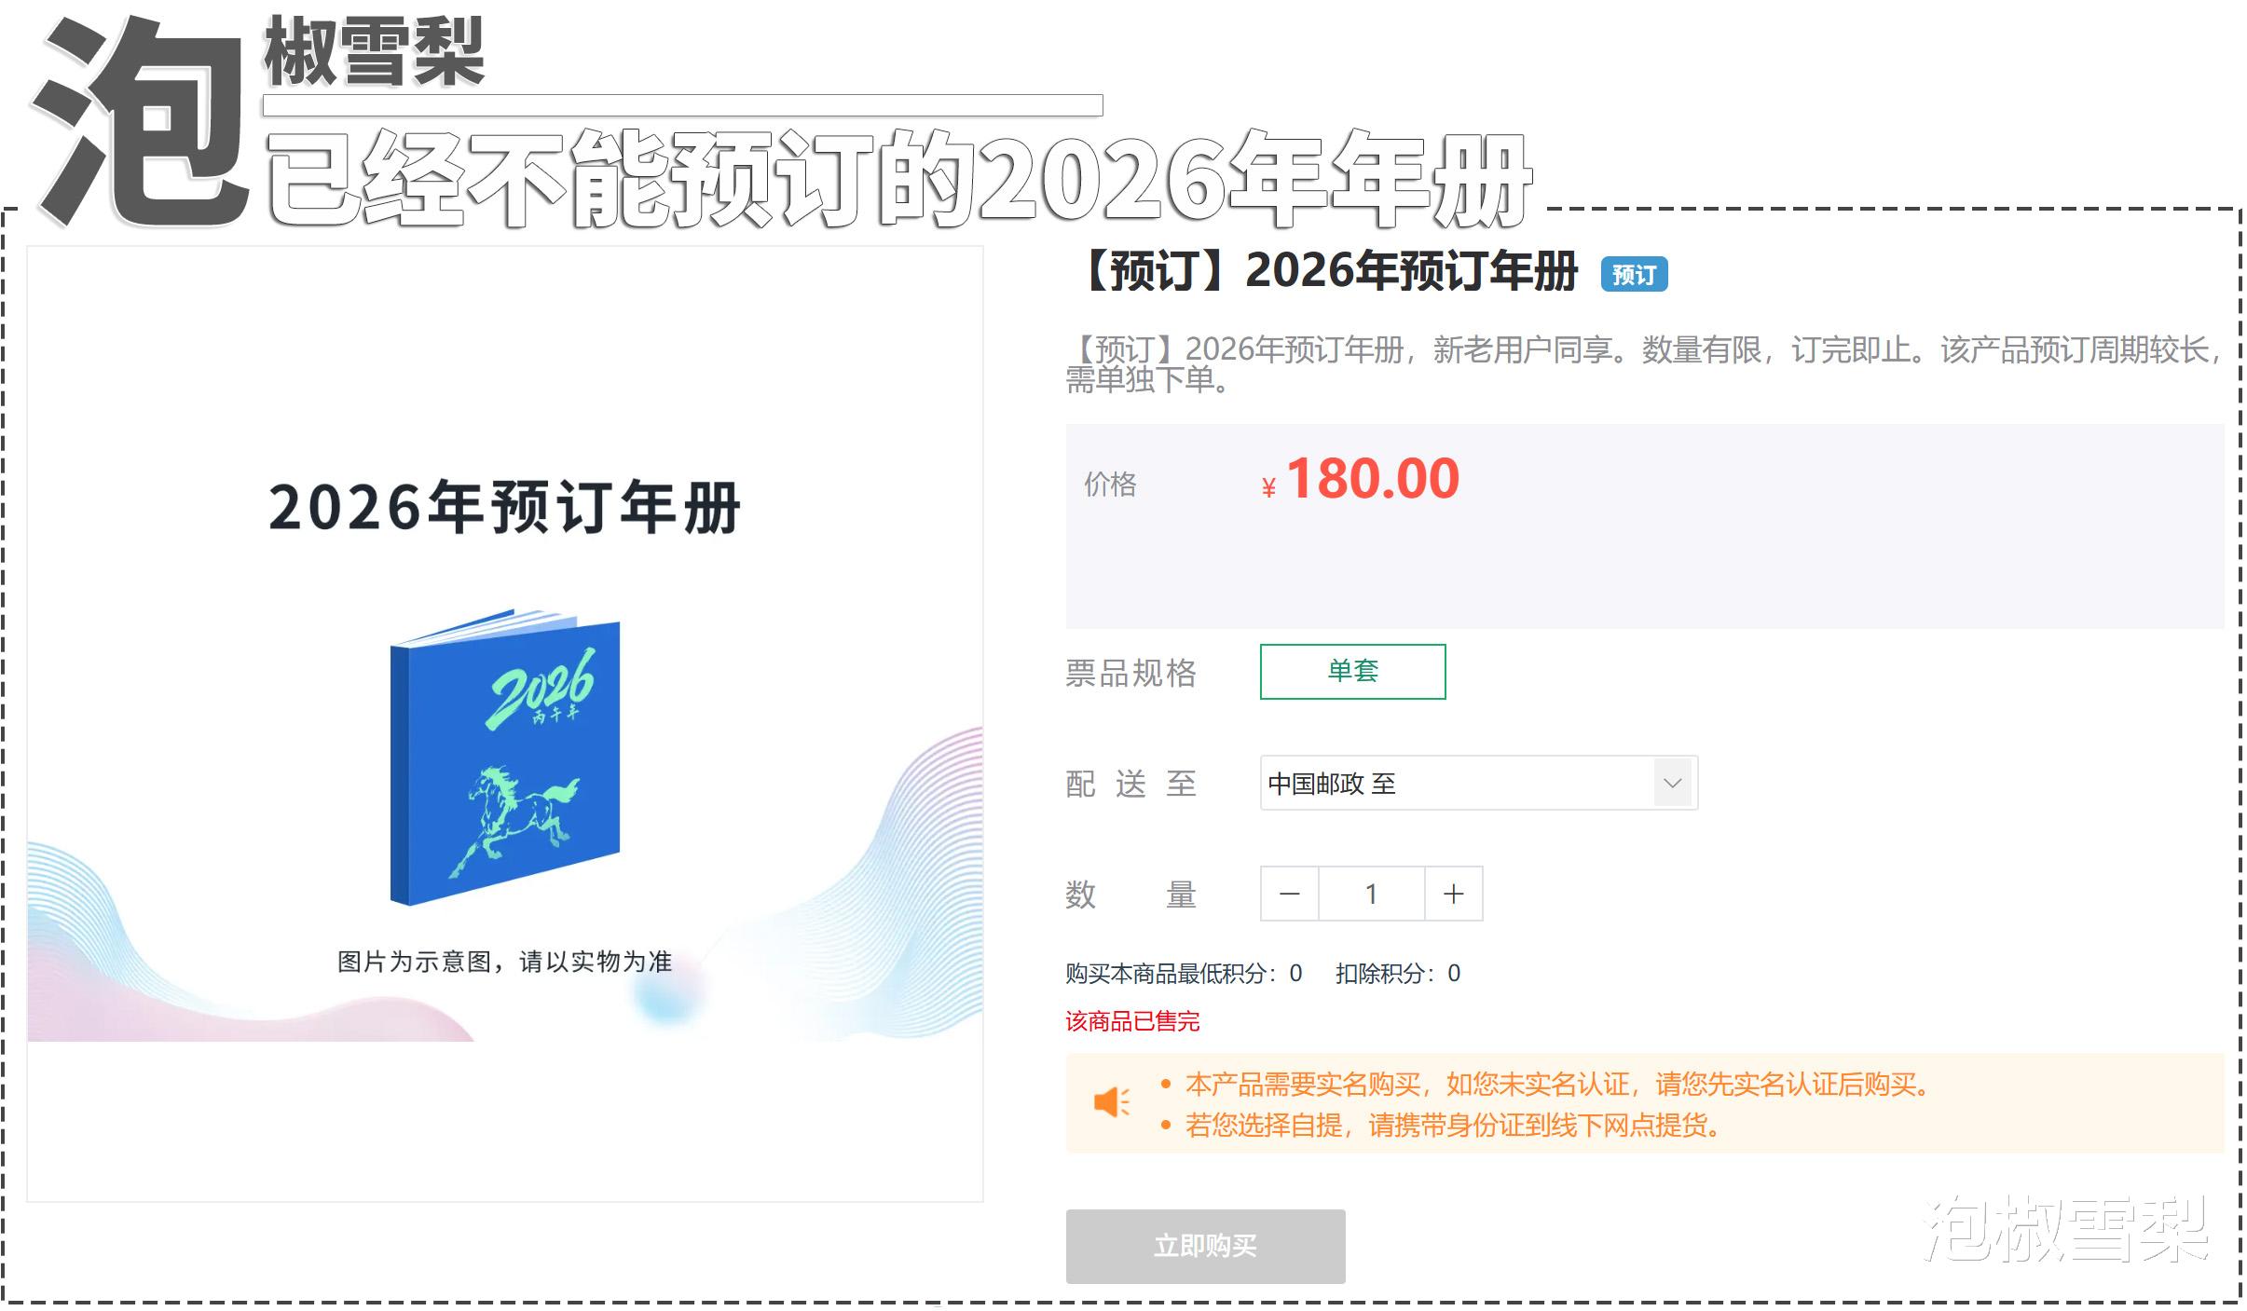Click the orange megaphone notice icon
This screenshot has width=2247, height=1311.
pos(1112,1103)
